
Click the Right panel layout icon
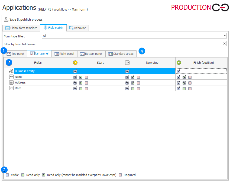56,54
